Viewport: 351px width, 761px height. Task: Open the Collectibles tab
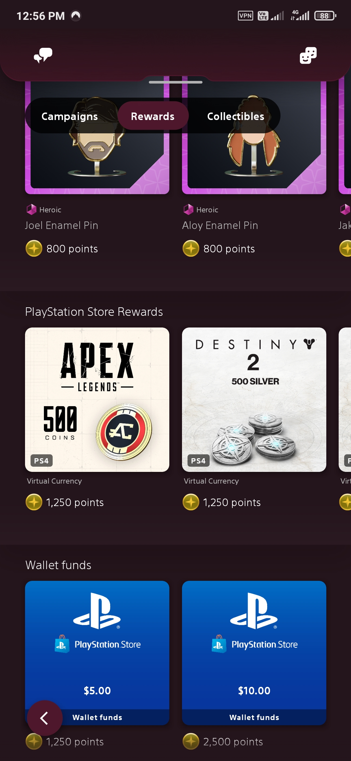point(236,116)
